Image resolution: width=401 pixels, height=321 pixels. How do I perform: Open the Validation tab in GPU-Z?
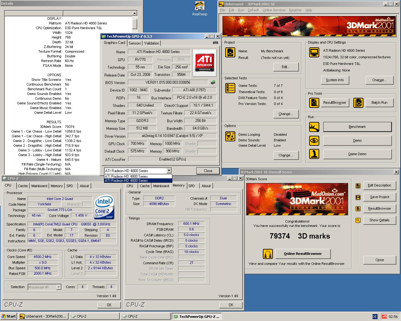click(x=152, y=43)
